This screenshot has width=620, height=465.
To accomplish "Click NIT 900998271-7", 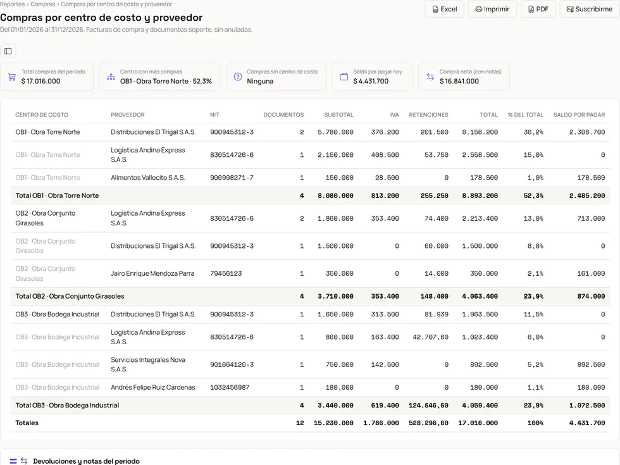I will (x=232, y=178).
